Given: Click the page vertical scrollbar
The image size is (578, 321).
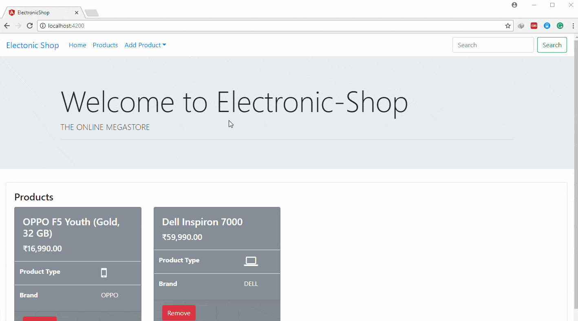Looking at the screenshot, I should tap(576, 175).
